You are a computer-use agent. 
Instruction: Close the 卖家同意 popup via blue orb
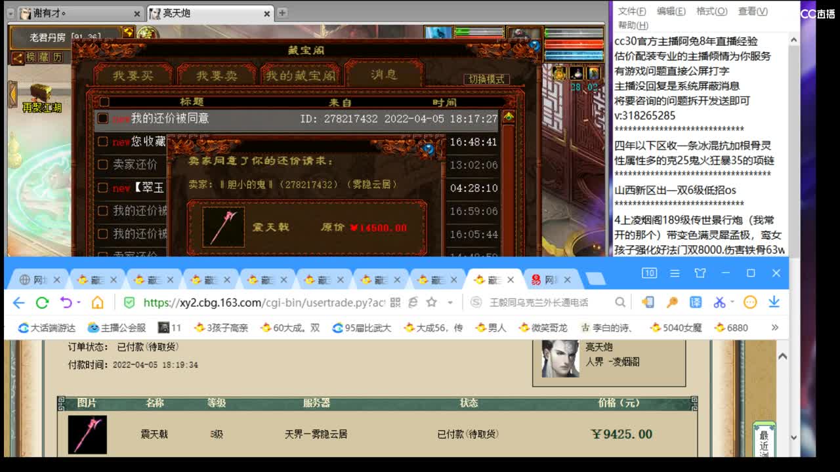(429, 149)
